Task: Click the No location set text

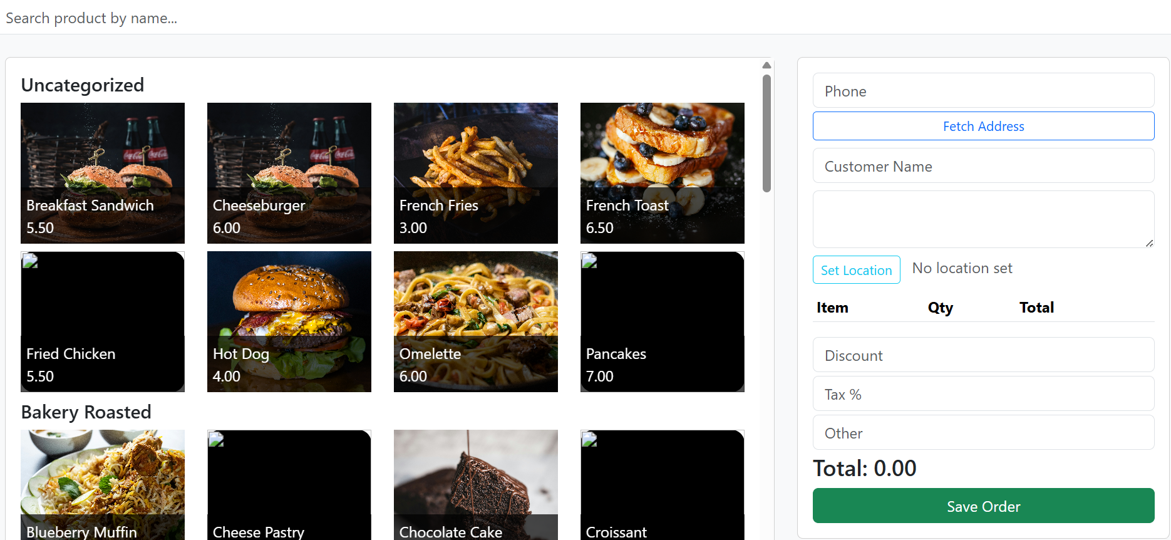Action: coord(962,268)
